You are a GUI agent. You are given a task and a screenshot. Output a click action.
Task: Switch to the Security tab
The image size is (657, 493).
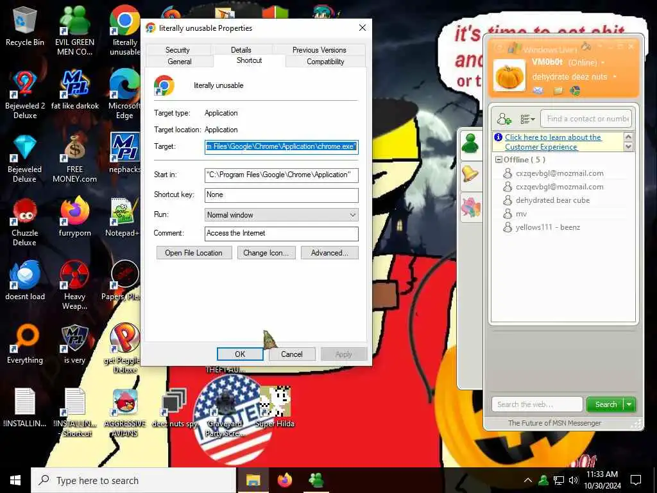point(178,49)
